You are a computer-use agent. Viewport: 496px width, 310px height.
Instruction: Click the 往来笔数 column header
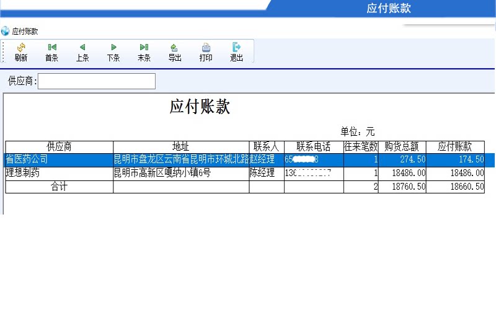pos(361,147)
